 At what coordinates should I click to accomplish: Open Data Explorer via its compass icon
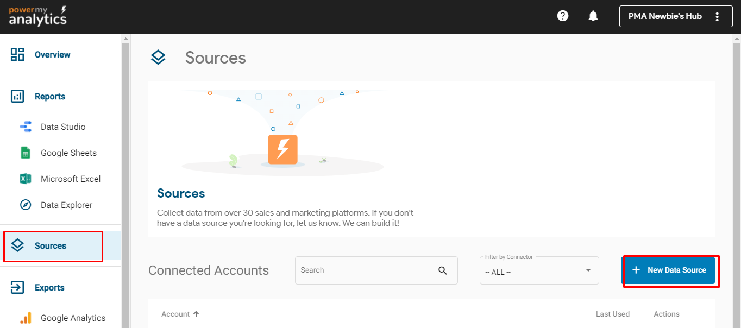(x=26, y=205)
